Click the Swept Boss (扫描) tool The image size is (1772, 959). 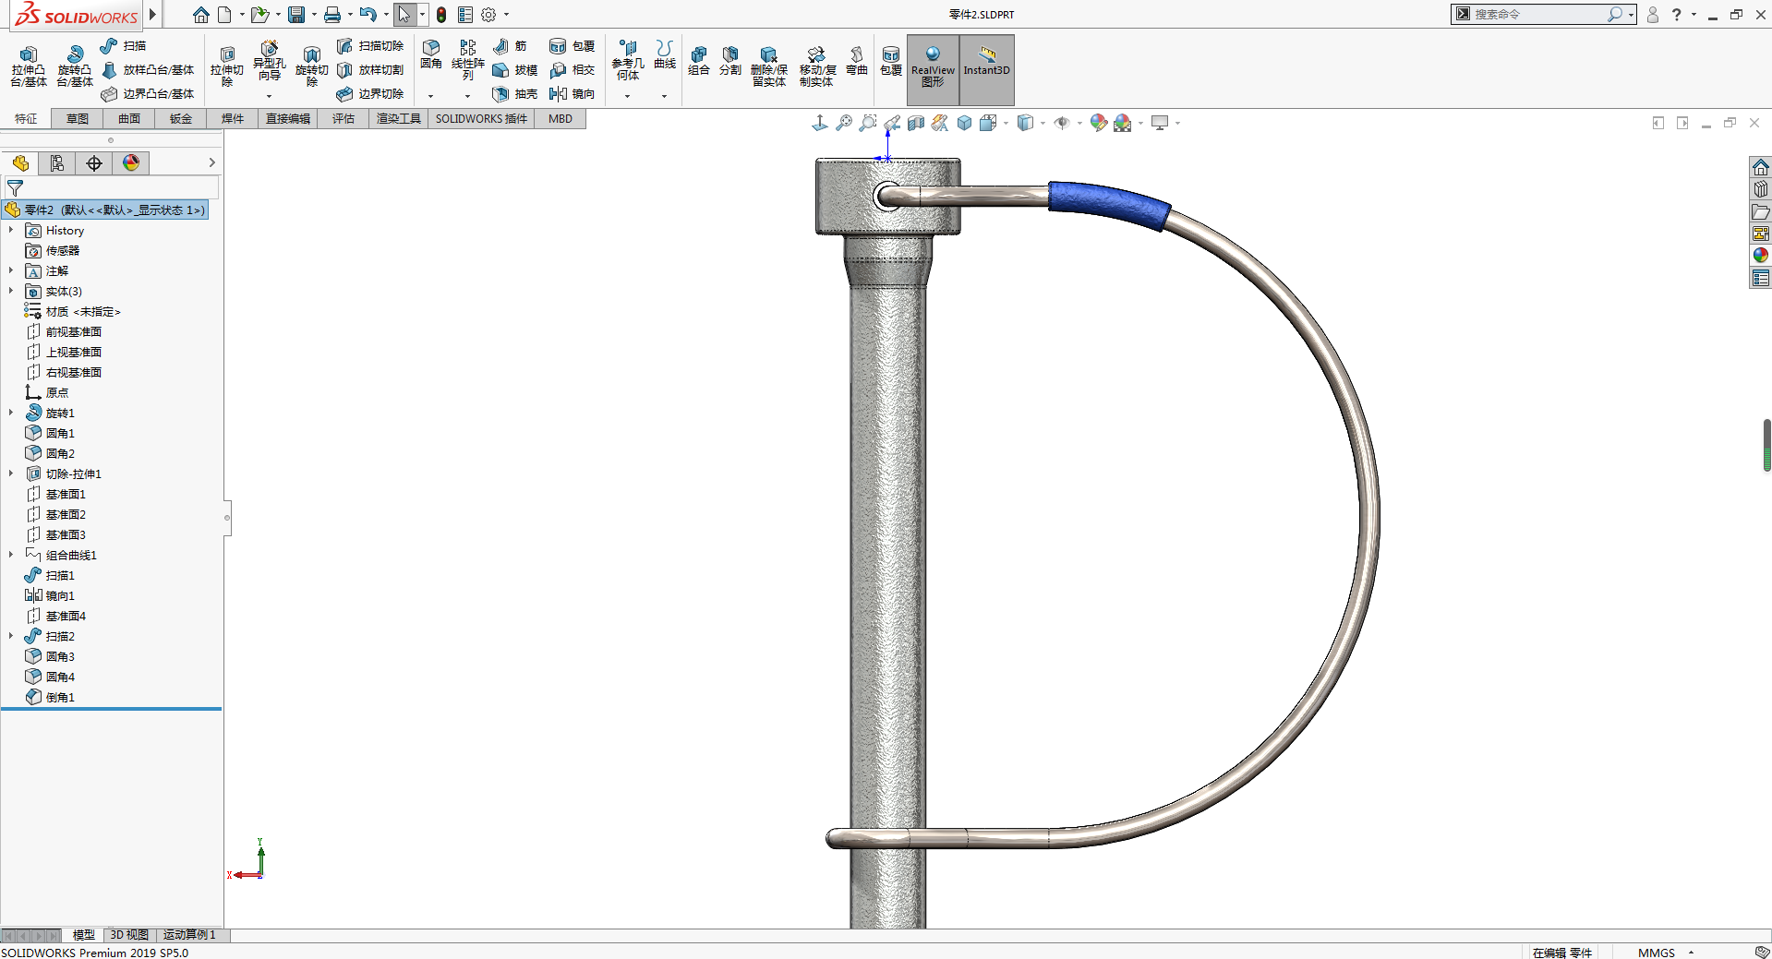(123, 45)
